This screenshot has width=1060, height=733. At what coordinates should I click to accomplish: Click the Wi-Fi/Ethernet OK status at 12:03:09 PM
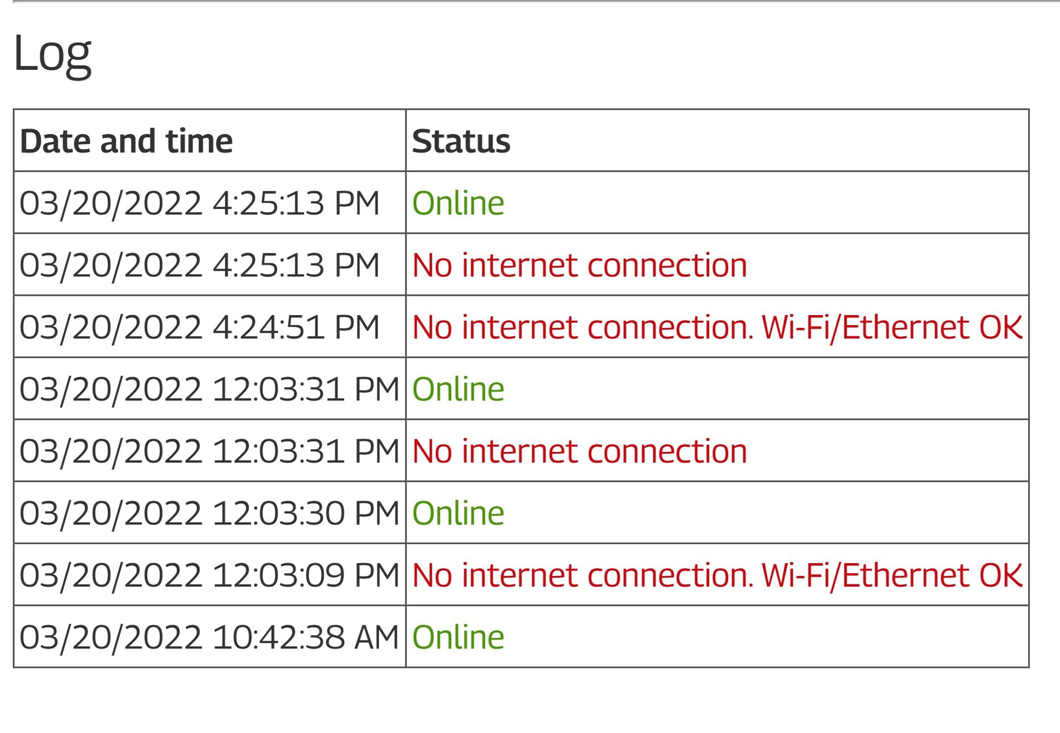click(891, 575)
